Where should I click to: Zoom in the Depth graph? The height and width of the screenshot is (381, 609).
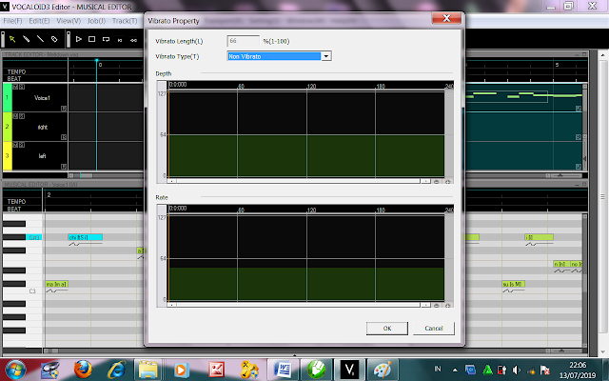(x=448, y=182)
